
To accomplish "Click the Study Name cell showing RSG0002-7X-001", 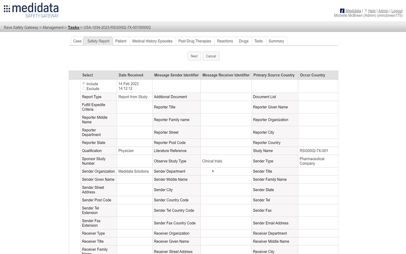I will click(314, 151).
